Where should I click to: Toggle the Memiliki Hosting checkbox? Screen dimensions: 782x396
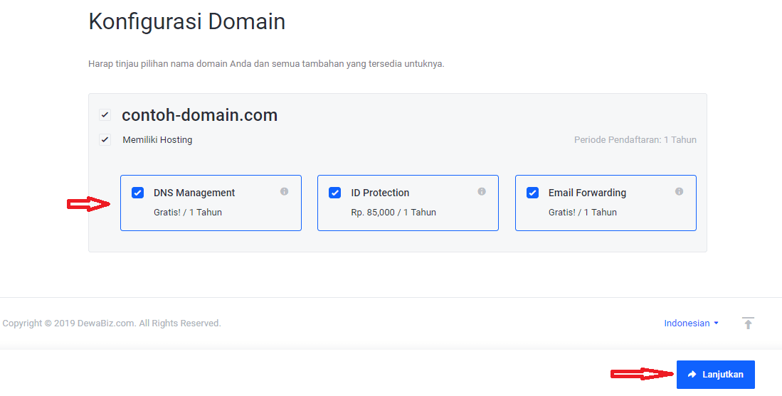coord(105,140)
